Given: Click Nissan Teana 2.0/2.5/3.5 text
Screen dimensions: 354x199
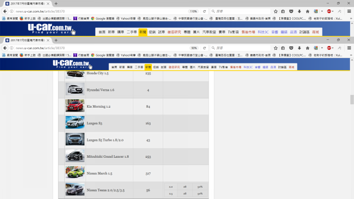Looking at the screenshot, I should click(x=105, y=190).
